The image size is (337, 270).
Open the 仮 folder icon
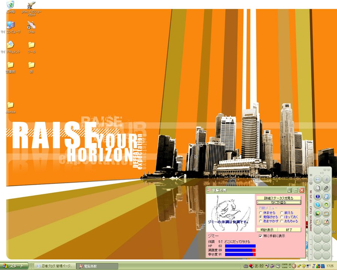[x=31, y=67]
